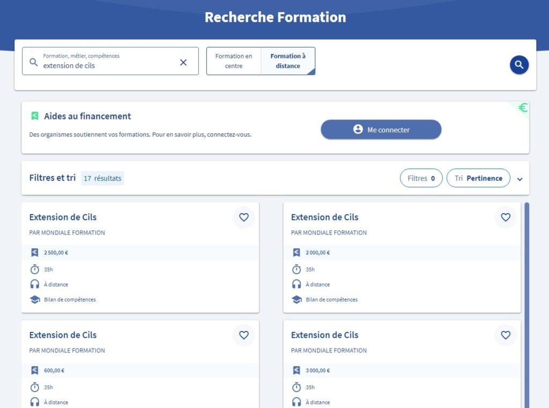Click the green euro corner icon
Screen dimensions: 549x408
[523, 108]
